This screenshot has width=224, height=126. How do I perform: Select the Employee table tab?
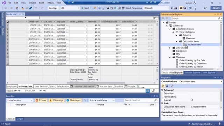pos(12,86)
